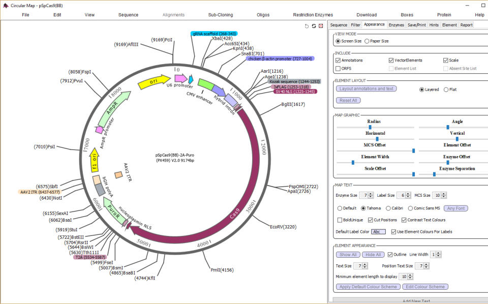Select the yellow ori arrow element

(x=154, y=82)
